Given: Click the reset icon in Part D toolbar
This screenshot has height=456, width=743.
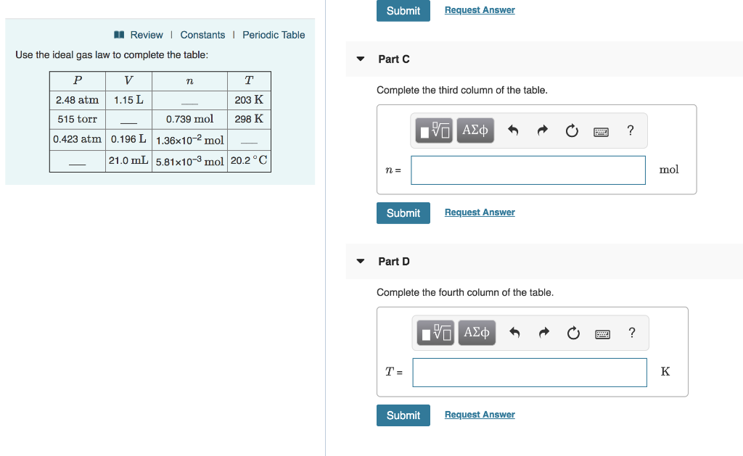Looking at the screenshot, I should (573, 333).
